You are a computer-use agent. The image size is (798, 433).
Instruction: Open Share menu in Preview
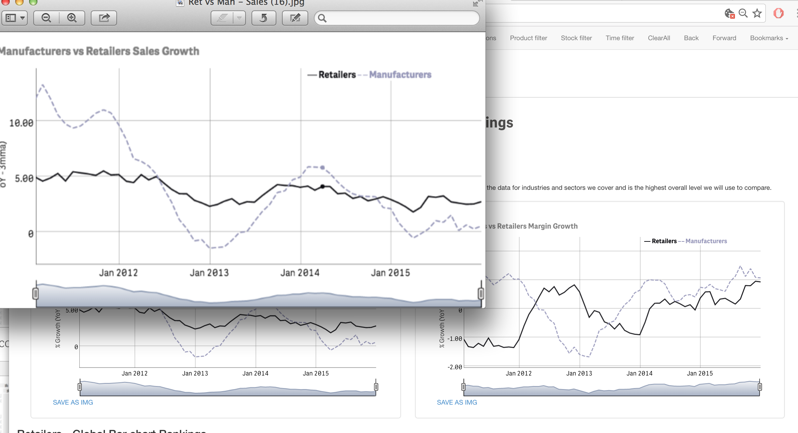tap(104, 18)
